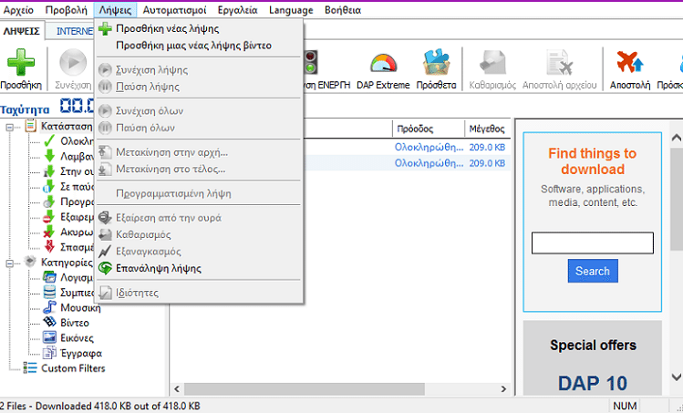Collapse the Κατηγορίες tree node
Image resolution: width=683 pixels, height=413 pixels.
click(11, 263)
